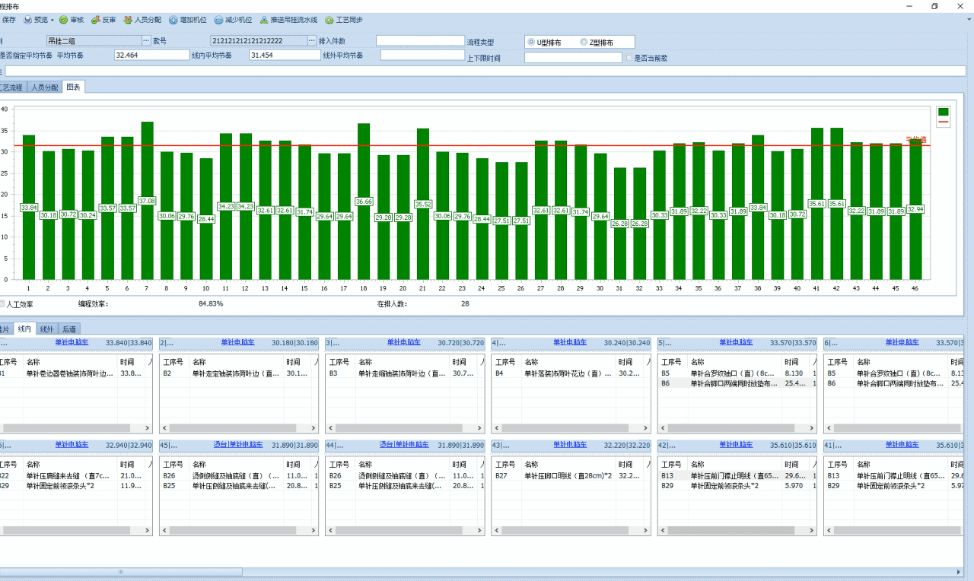The width and height of the screenshot is (974, 581).
Task: Click the 减少机位 remove-station icon
Action: [x=218, y=20]
